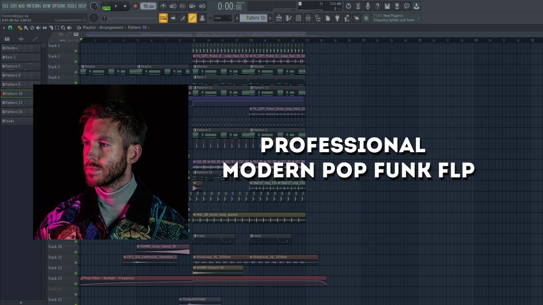Open the OPTIONS menu
Screen dimensions: 543x305
pos(58,6)
